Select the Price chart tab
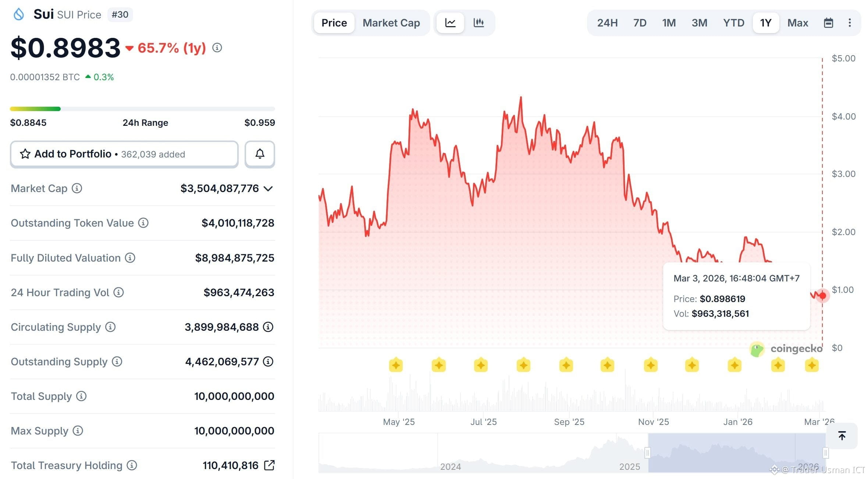This screenshot has height=479, width=868. tap(334, 23)
